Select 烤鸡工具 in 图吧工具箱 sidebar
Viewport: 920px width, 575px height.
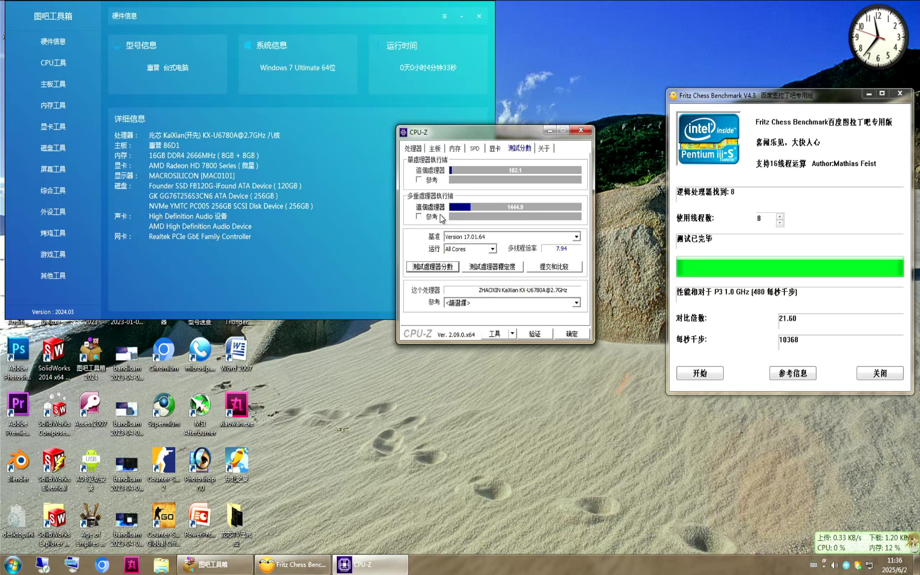[53, 233]
